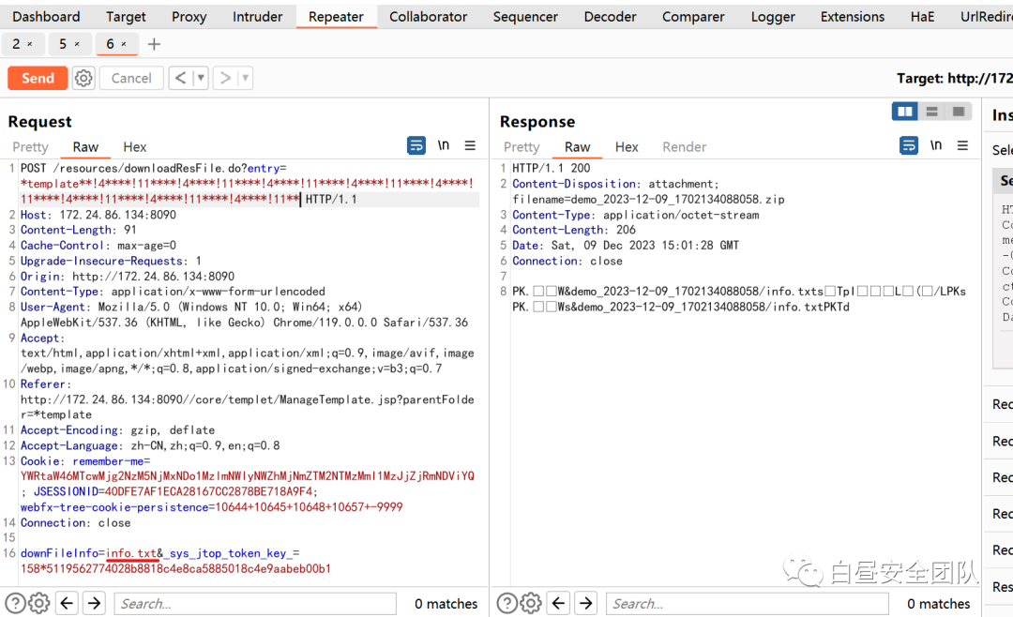1013x617 pixels.
Task: Go to previous Response search match
Action: coord(559,604)
